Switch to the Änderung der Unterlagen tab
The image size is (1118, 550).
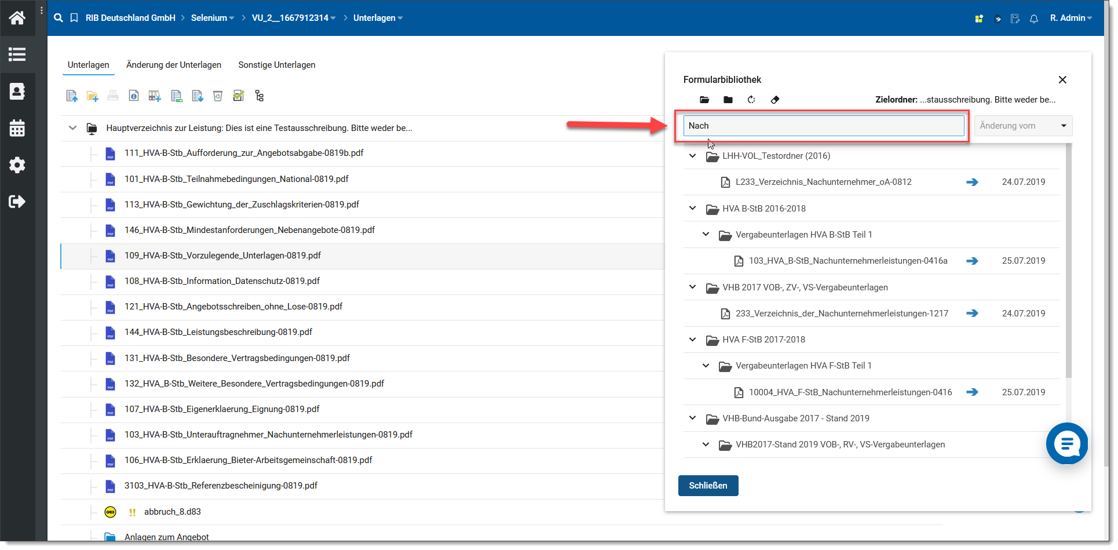(x=174, y=65)
